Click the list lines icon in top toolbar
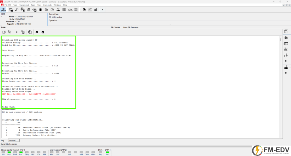The height and width of the screenshot is (156, 291). click(x=76, y=10)
